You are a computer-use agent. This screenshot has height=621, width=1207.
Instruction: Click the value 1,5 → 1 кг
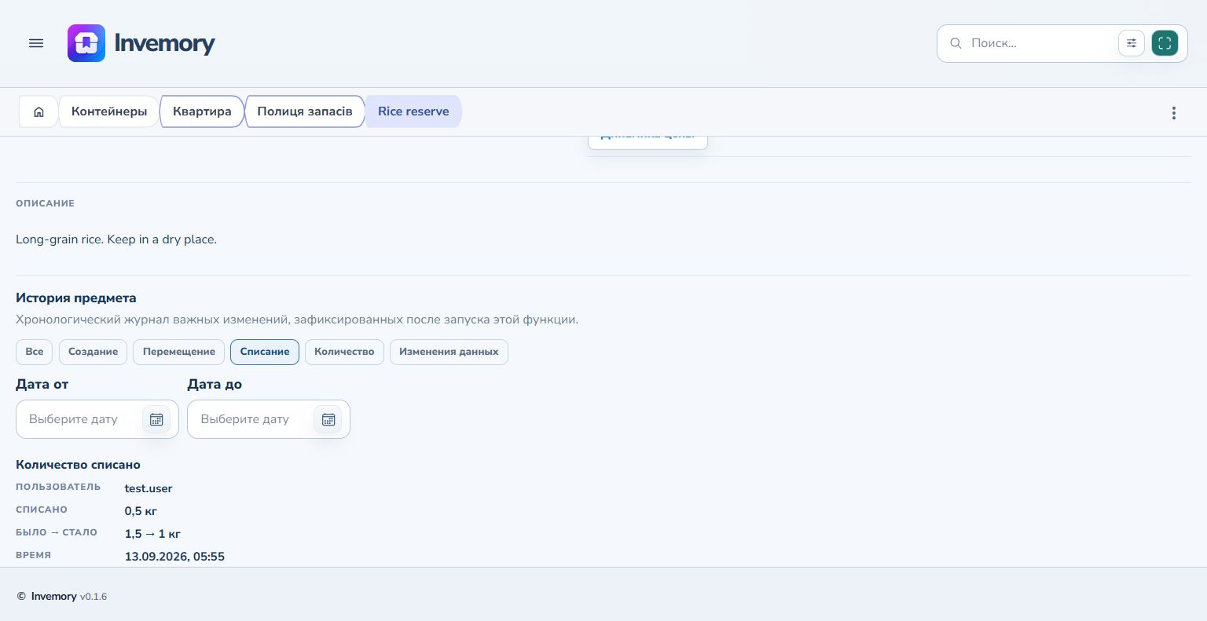[152, 534]
